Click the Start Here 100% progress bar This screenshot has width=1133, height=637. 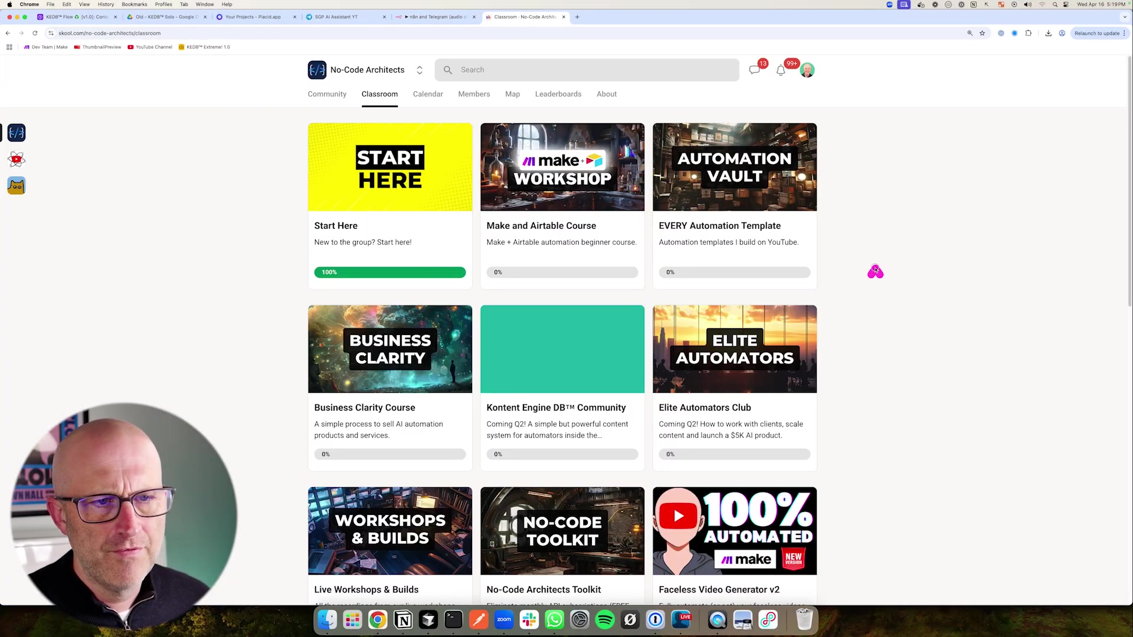pos(389,272)
